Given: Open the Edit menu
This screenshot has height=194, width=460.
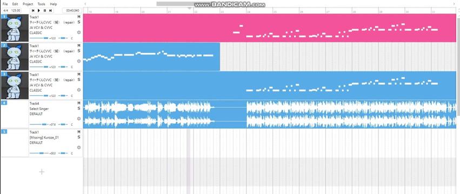Looking at the screenshot, I should pos(15,4).
